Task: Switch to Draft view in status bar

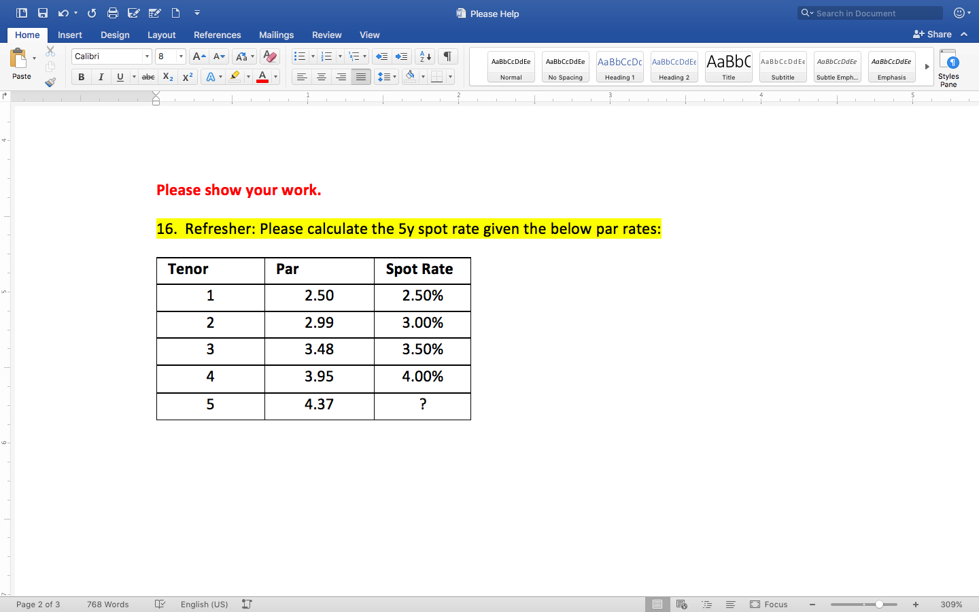Action: point(730,604)
